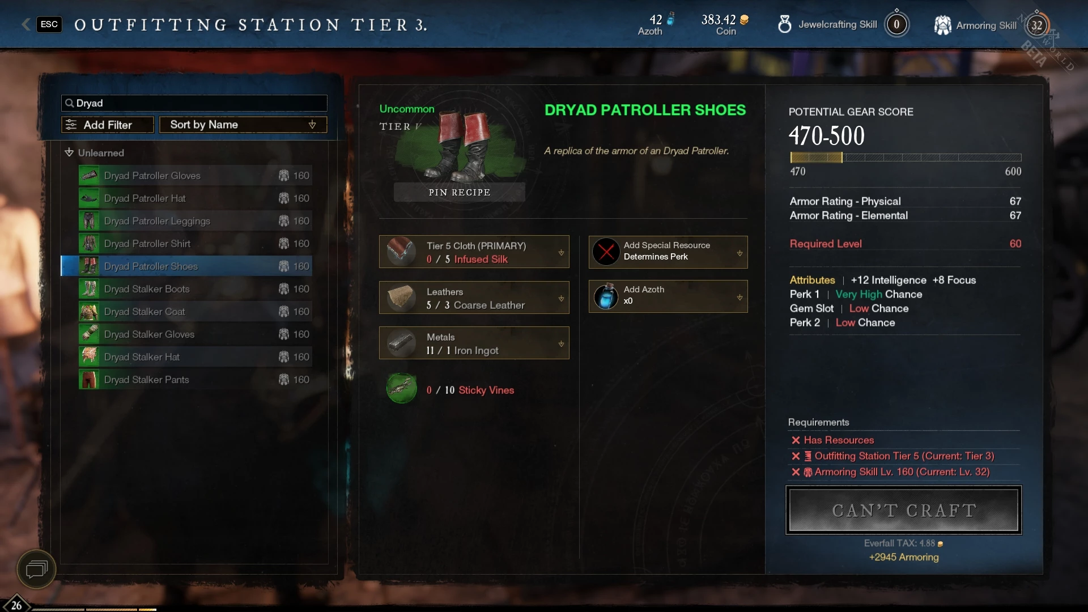Open the chat bubble icon
The width and height of the screenshot is (1088, 612).
click(36, 569)
